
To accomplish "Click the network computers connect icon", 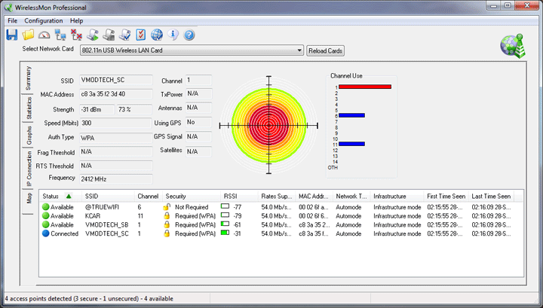I will pyautogui.click(x=60, y=35).
